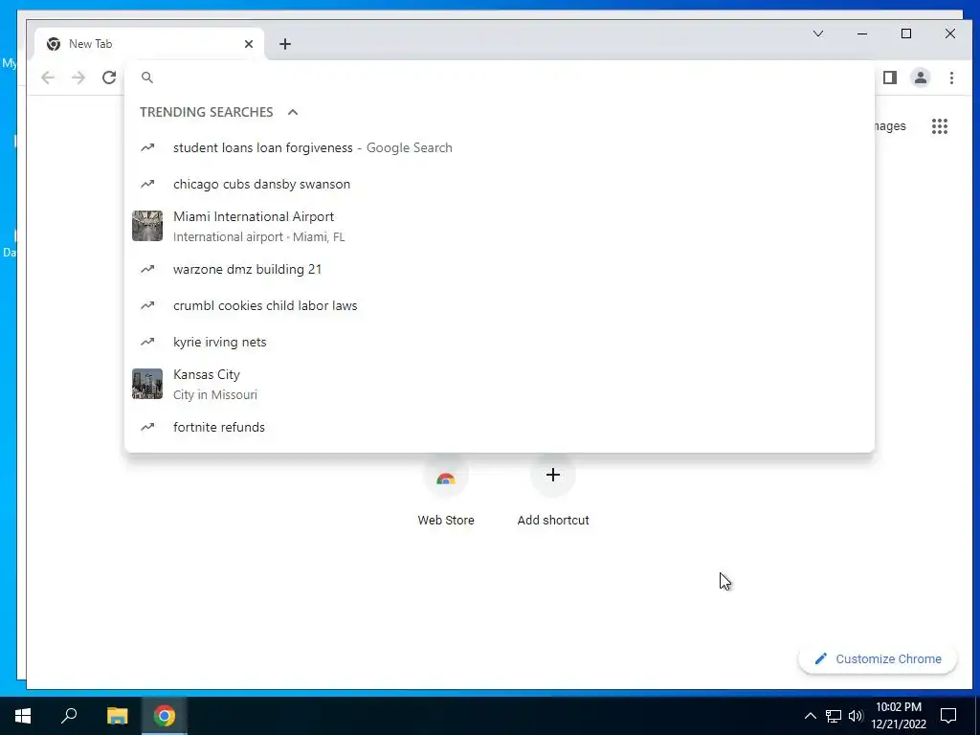This screenshot has width=980, height=735.
Task: Select kyrie irving nets suggestion
Action: [x=500, y=342]
